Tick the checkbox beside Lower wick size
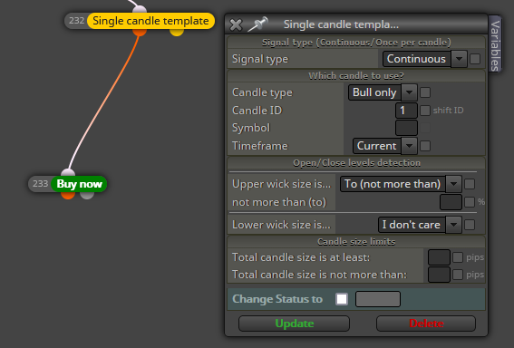The image size is (514, 348). coord(470,225)
